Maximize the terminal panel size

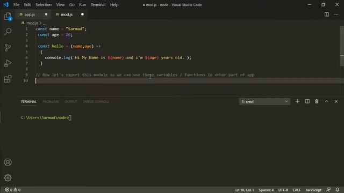point(326,101)
